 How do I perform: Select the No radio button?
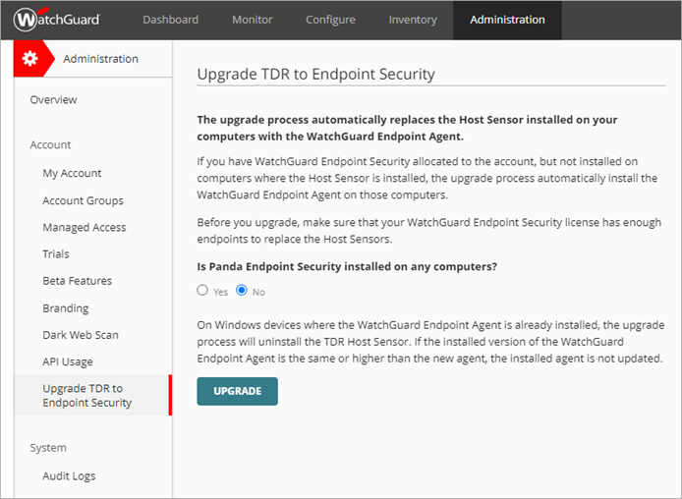tap(242, 291)
